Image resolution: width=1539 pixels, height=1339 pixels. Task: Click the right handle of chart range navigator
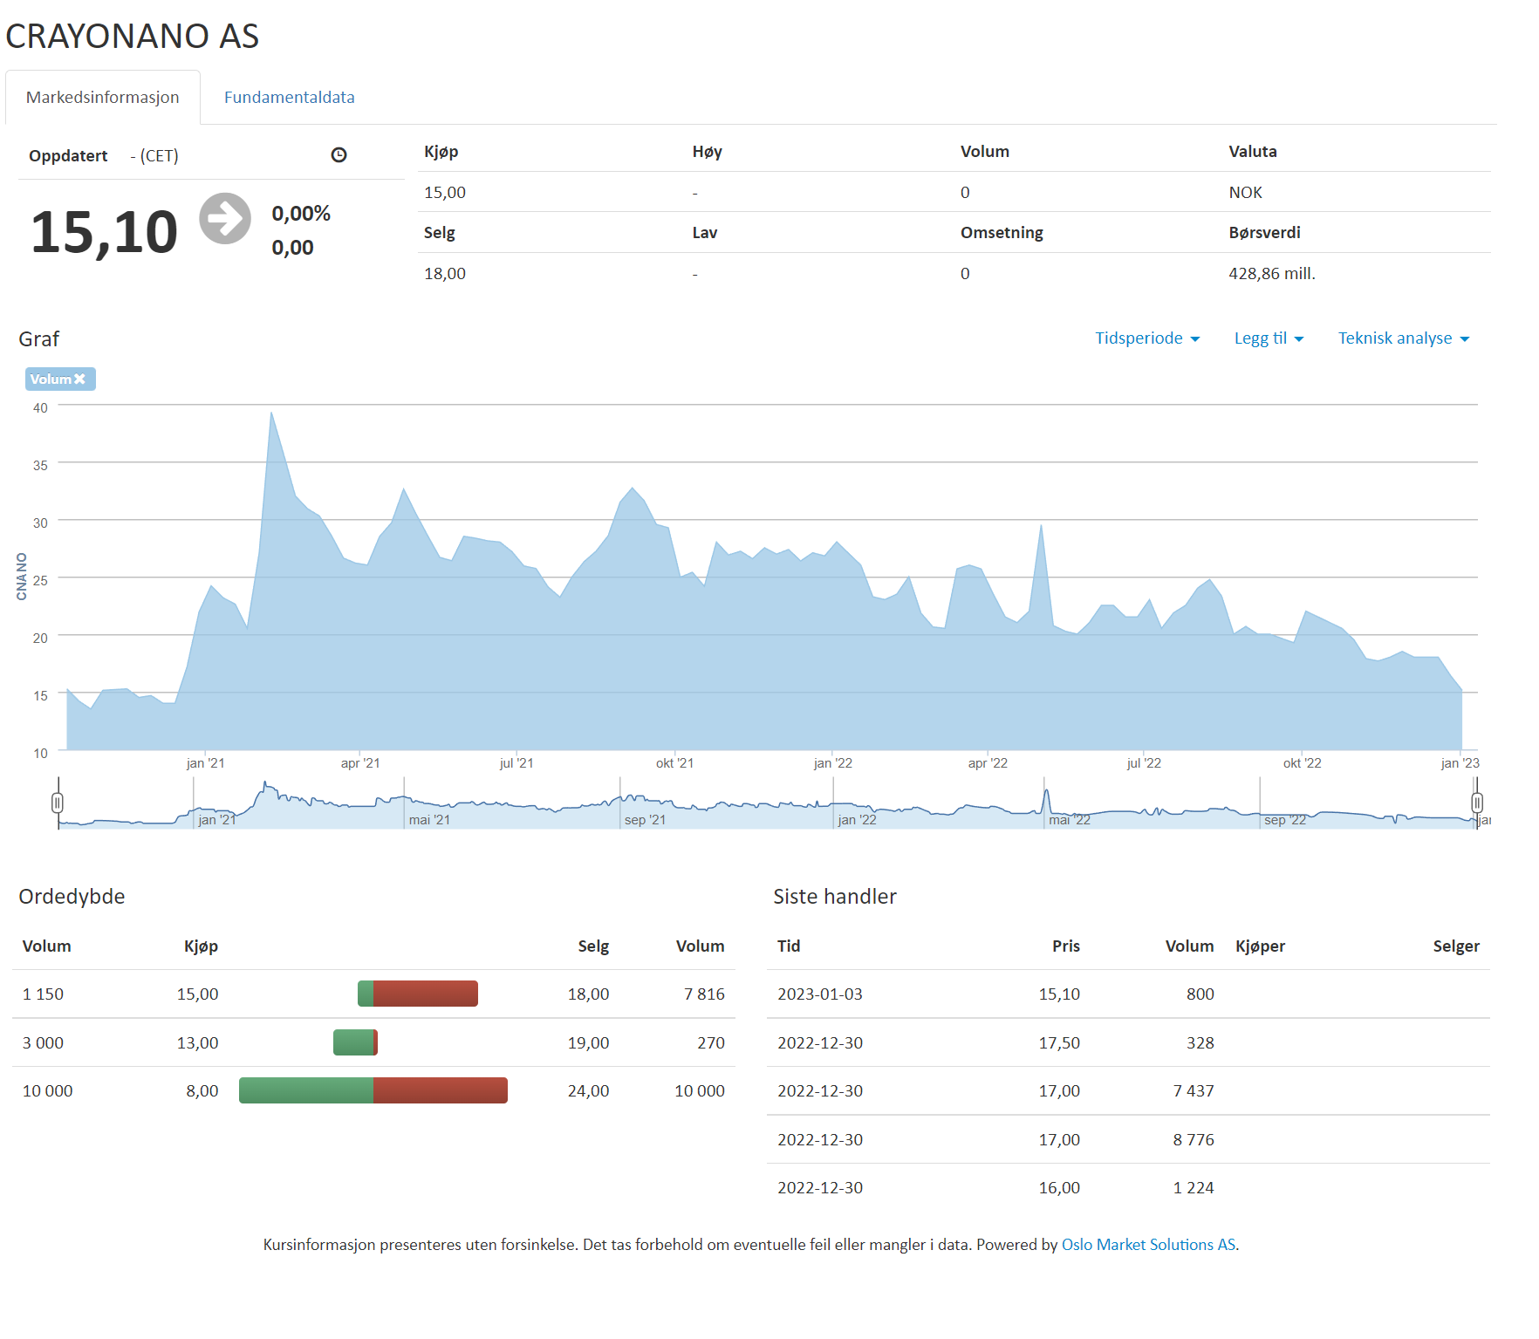[x=1477, y=803]
